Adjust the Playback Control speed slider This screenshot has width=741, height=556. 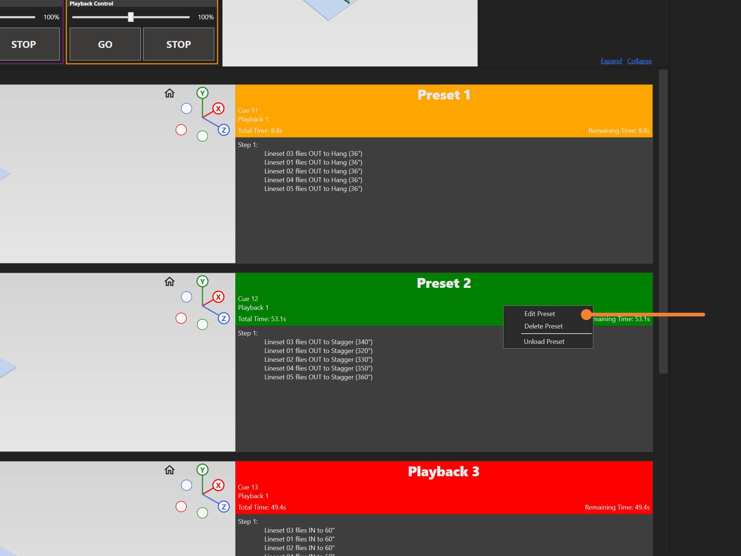click(x=130, y=17)
